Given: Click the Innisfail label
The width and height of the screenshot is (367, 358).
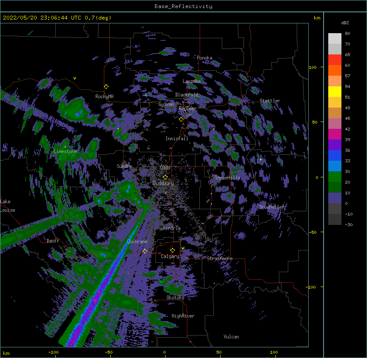Looking at the screenshot, I should [x=177, y=139].
